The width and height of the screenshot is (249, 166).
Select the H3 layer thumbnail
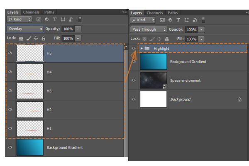30,91
